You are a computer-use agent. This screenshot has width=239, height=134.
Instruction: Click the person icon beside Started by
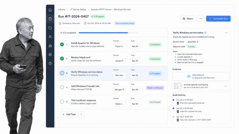pos(60,23)
